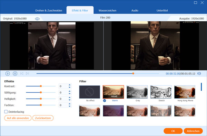Image resolution: width=207 pixels, height=136 pixels.
Task: Increase Kontrast value with up arrow
Action: (70, 85)
